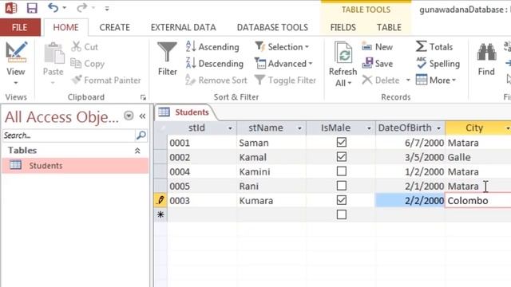The height and width of the screenshot is (287, 511).
Task: Click the Delete record button
Action: [381, 80]
